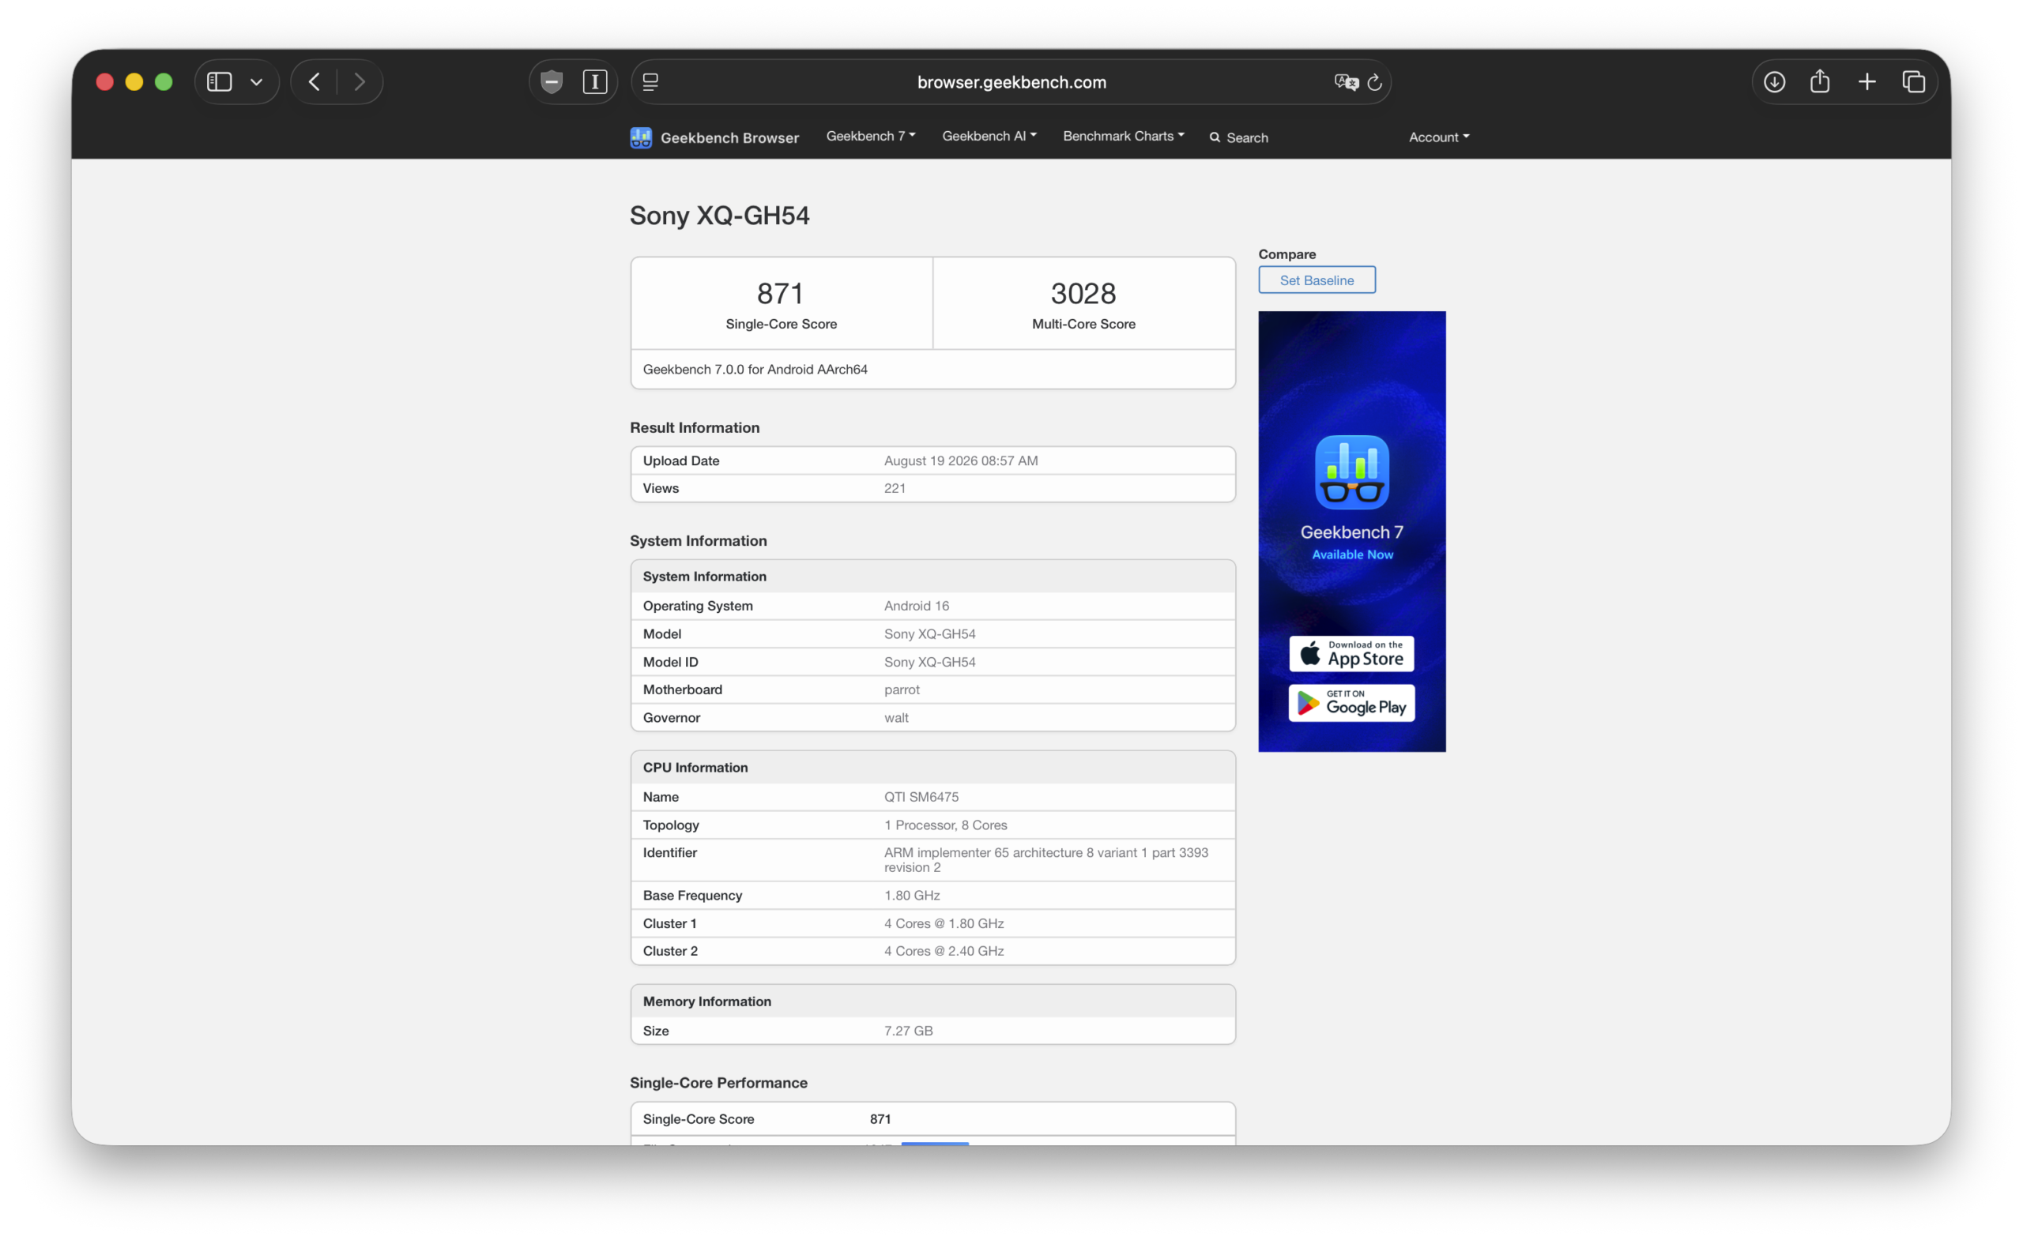Show the Reader view icon
This screenshot has height=1240, width=2023.
[650, 82]
